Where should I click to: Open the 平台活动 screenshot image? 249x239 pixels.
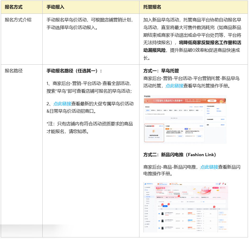(x=185, y=119)
